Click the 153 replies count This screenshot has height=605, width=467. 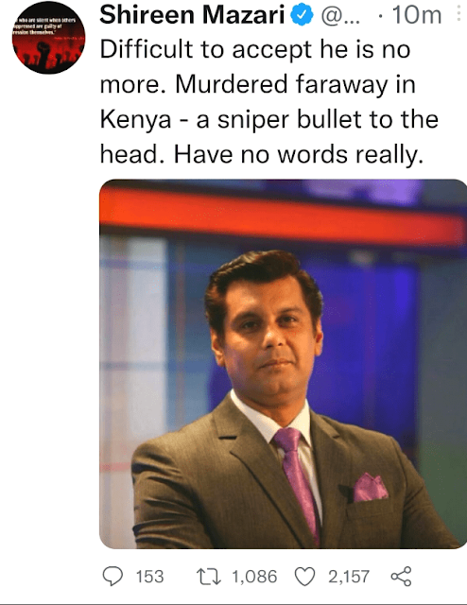[x=149, y=577]
